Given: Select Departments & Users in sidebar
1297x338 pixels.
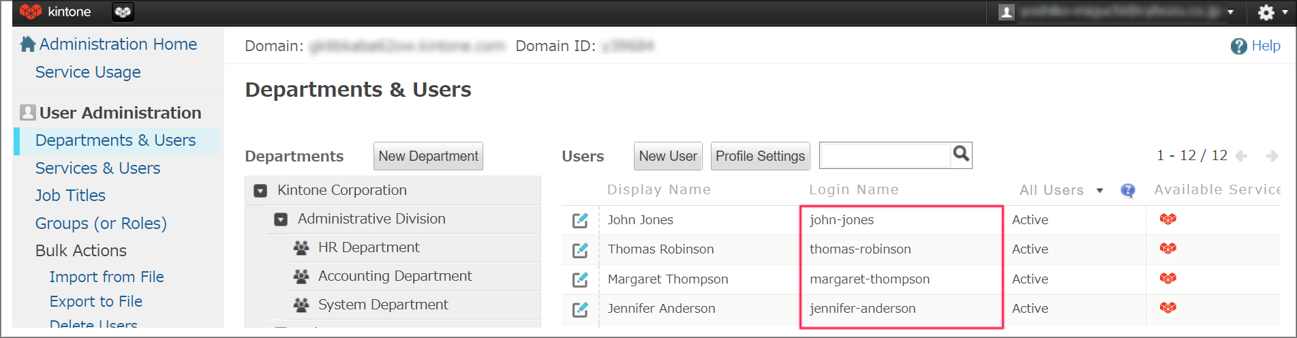Looking at the screenshot, I should [115, 140].
